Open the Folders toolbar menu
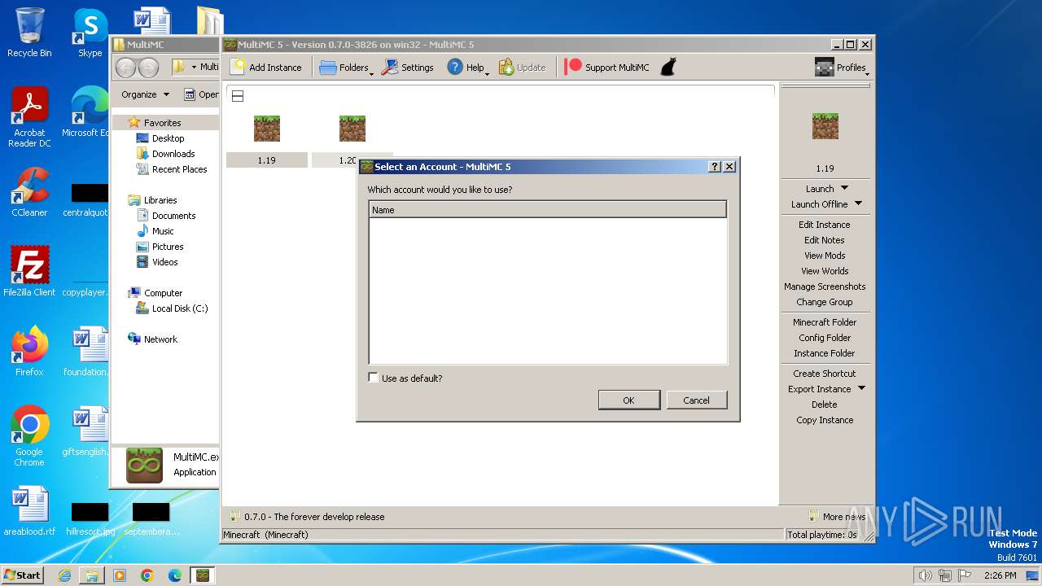The height and width of the screenshot is (586, 1042). pyautogui.click(x=346, y=68)
